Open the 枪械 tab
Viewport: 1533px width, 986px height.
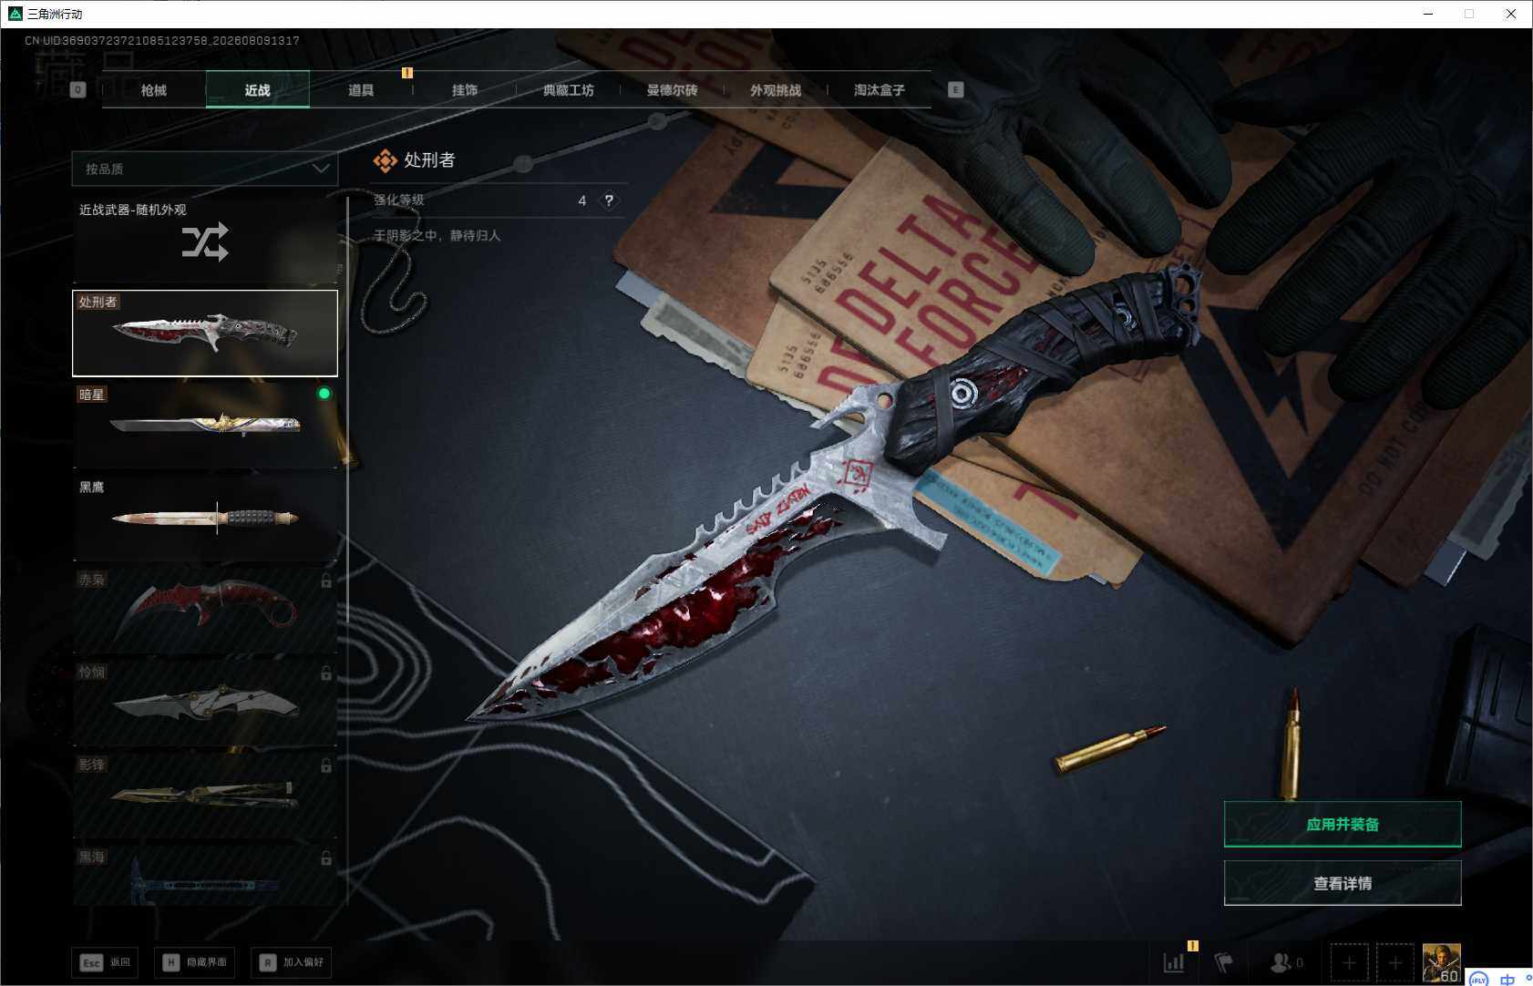(x=154, y=90)
